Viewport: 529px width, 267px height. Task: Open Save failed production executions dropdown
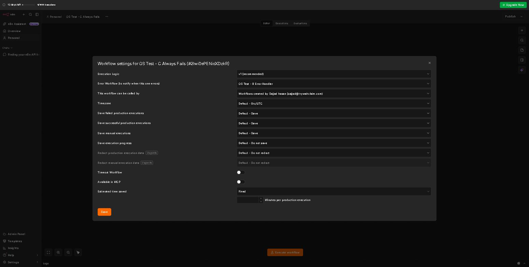tap(334, 113)
